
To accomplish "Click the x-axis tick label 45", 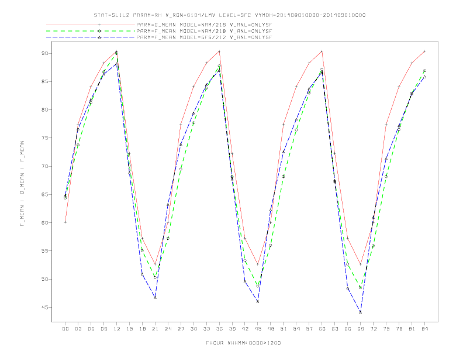I will [x=258, y=329].
